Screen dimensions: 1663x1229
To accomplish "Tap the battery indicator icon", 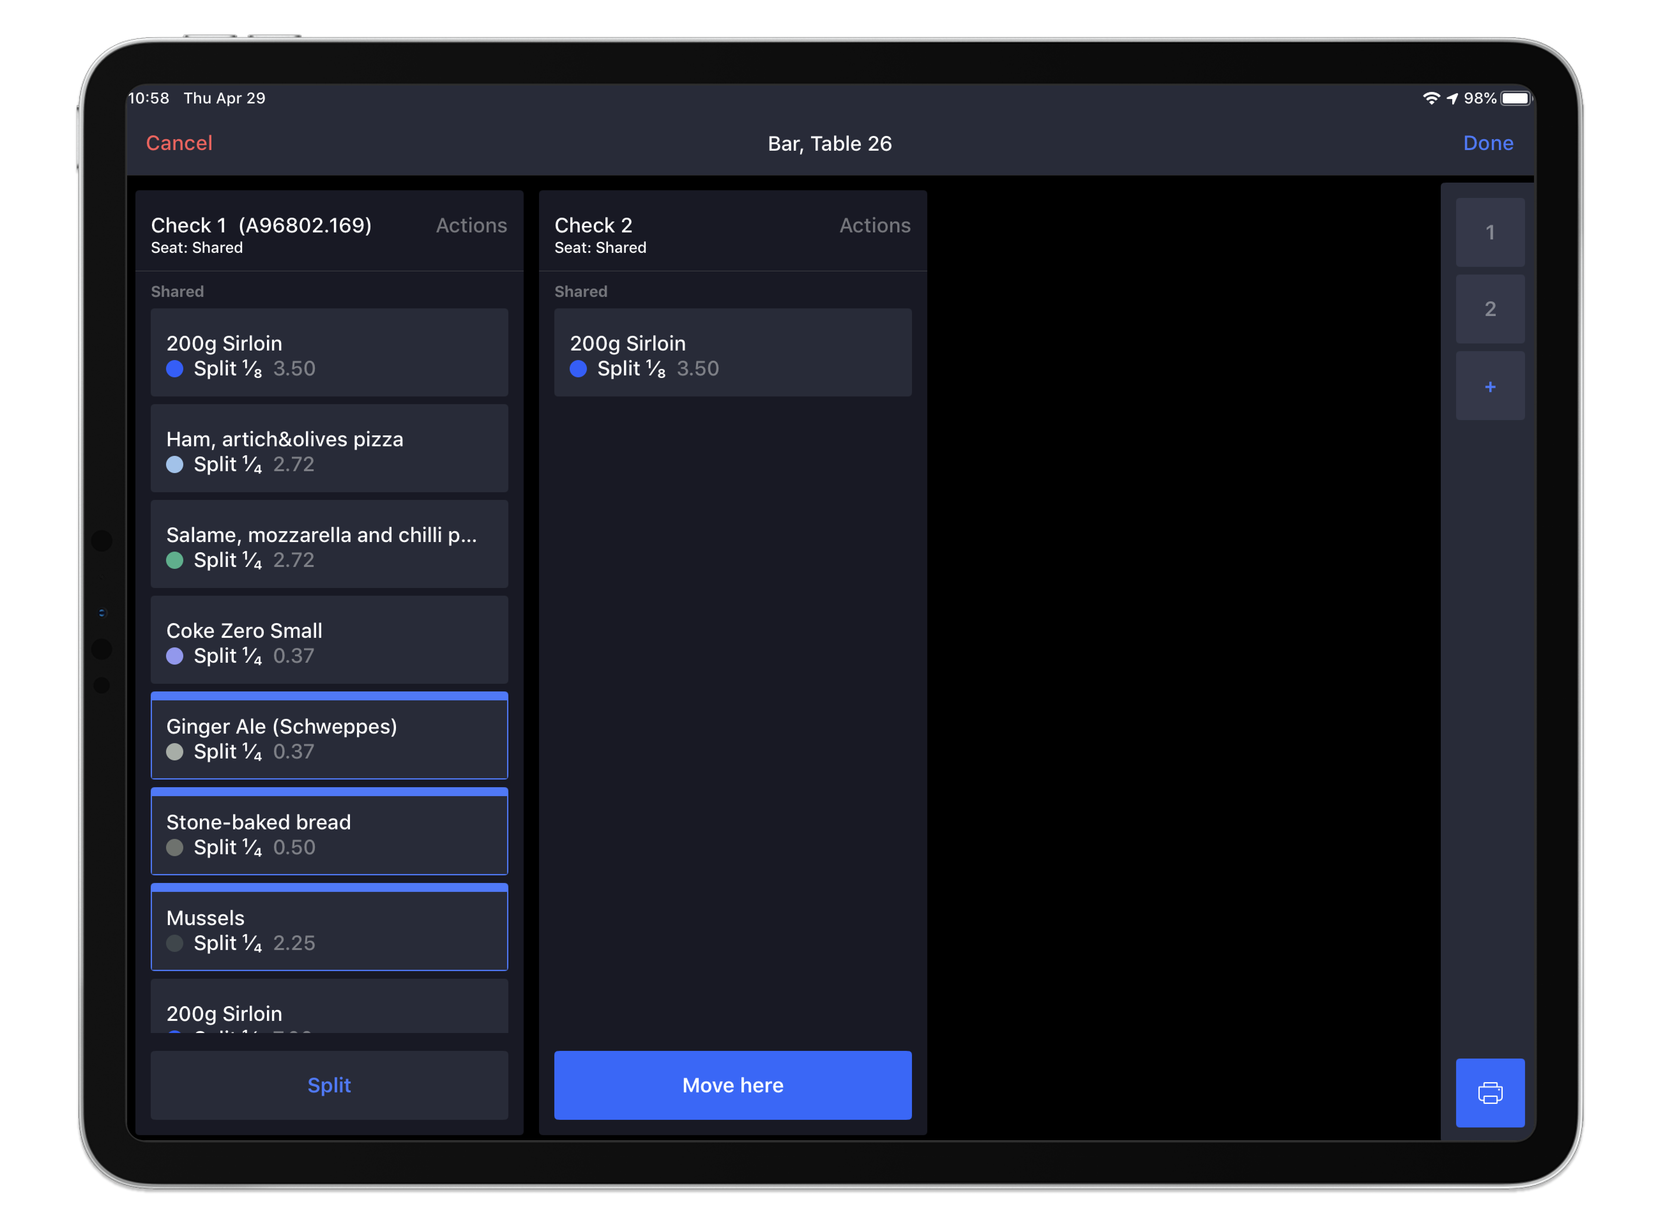I will pyautogui.click(x=1516, y=98).
